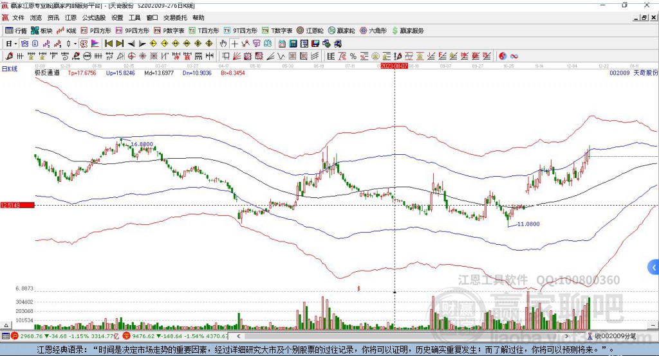659x356 pixels.
Task: Click the Dn=10.9036 value
Action: [197, 73]
